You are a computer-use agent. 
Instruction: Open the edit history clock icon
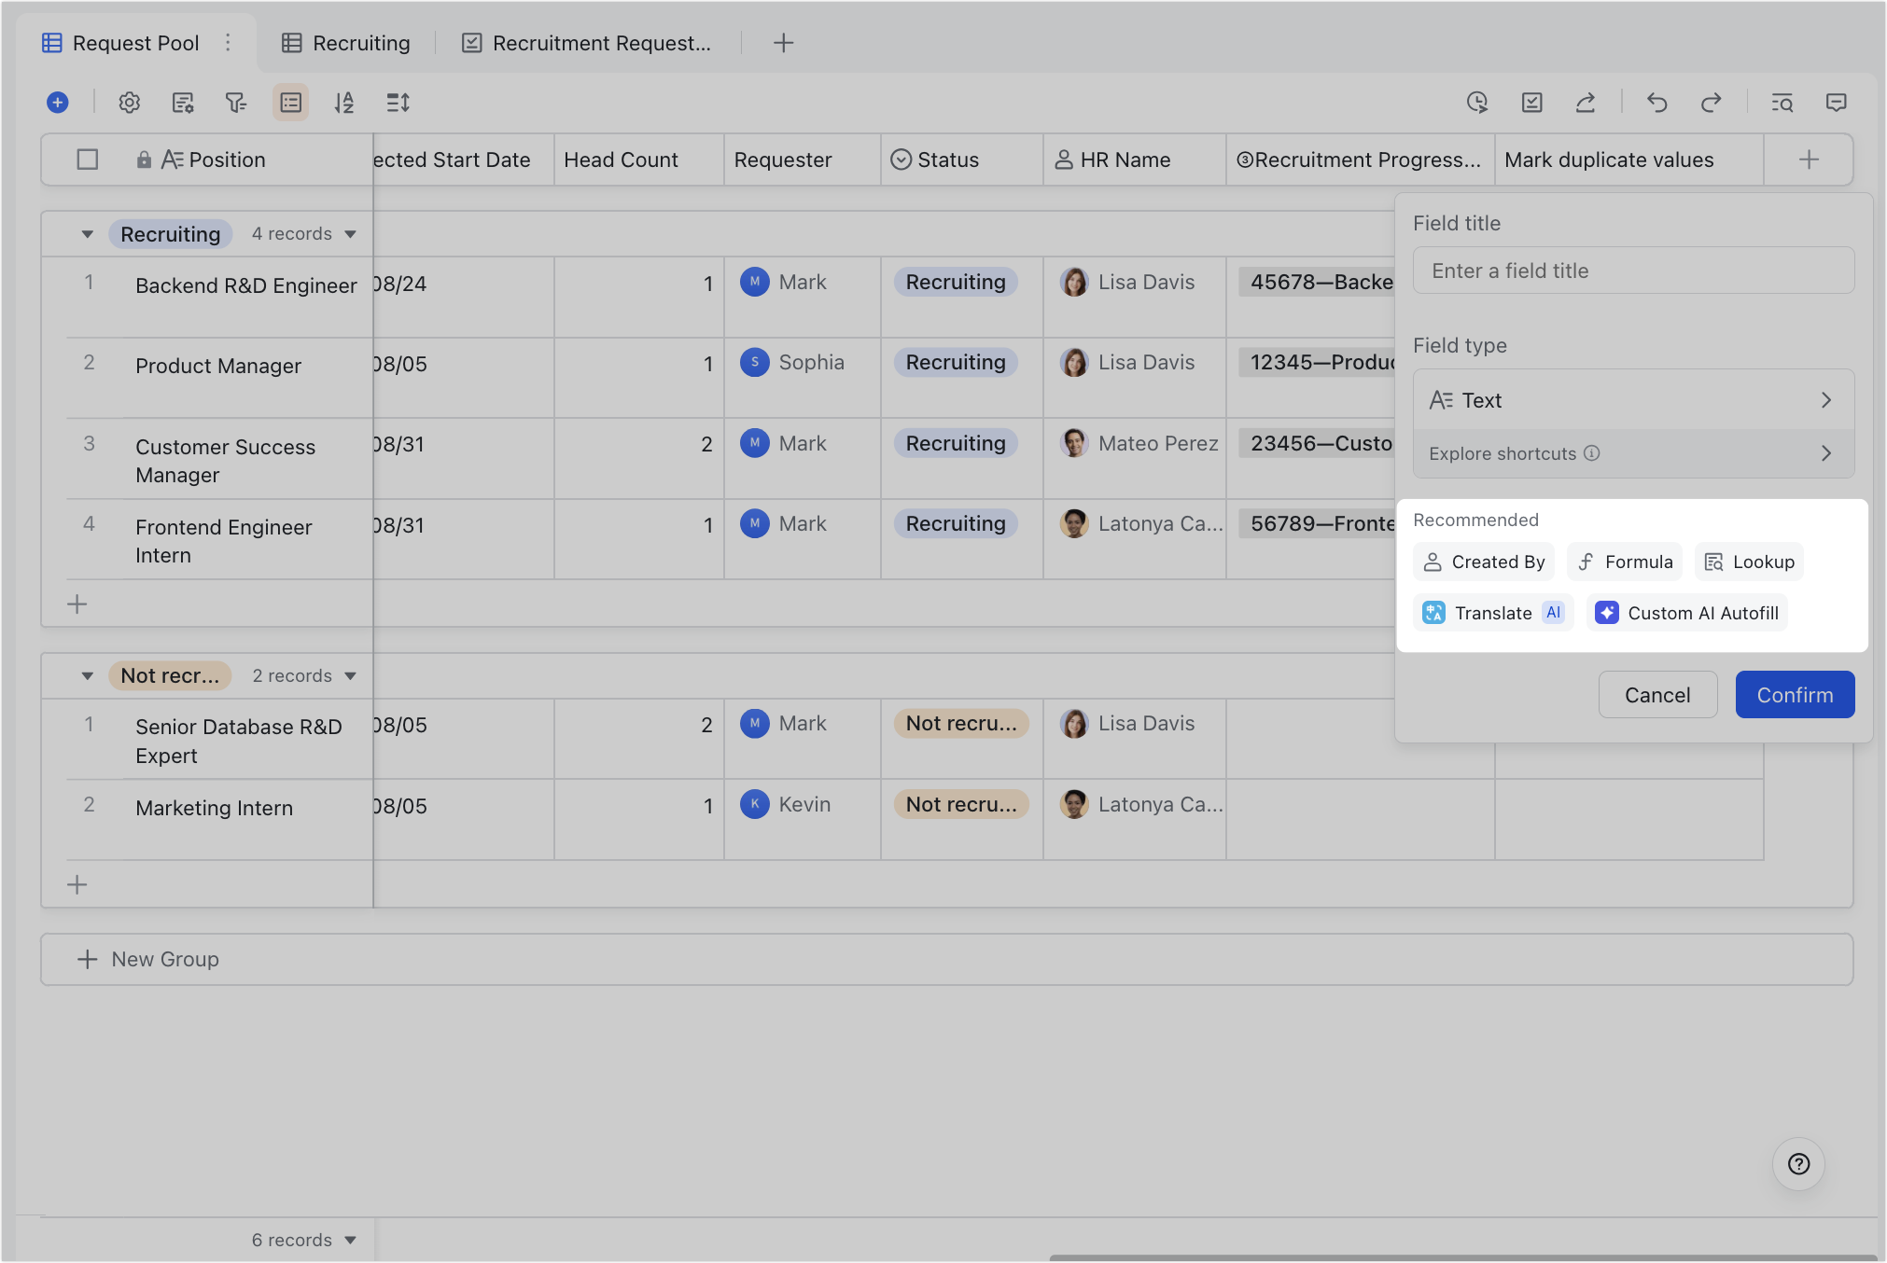tap(1476, 103)
